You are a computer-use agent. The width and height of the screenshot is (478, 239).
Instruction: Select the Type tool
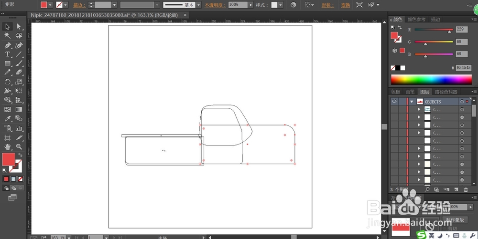[x=7, y=54]
